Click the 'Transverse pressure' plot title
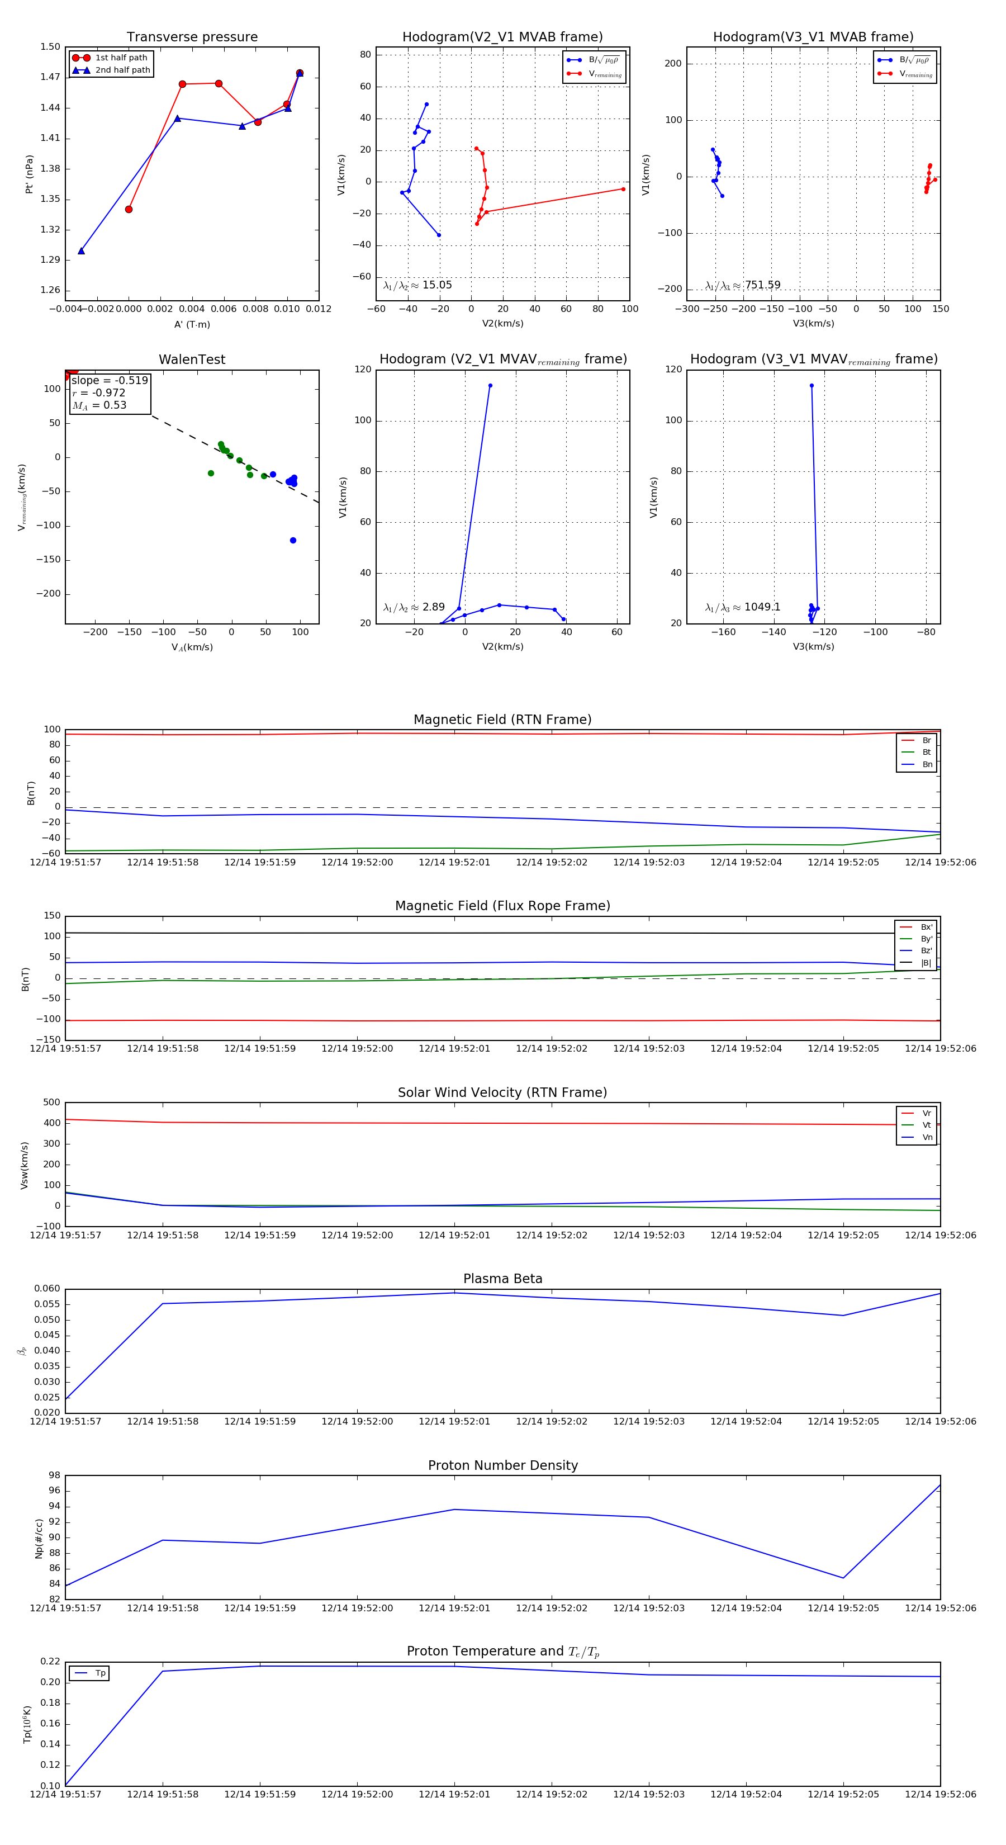 coord(192,36)
